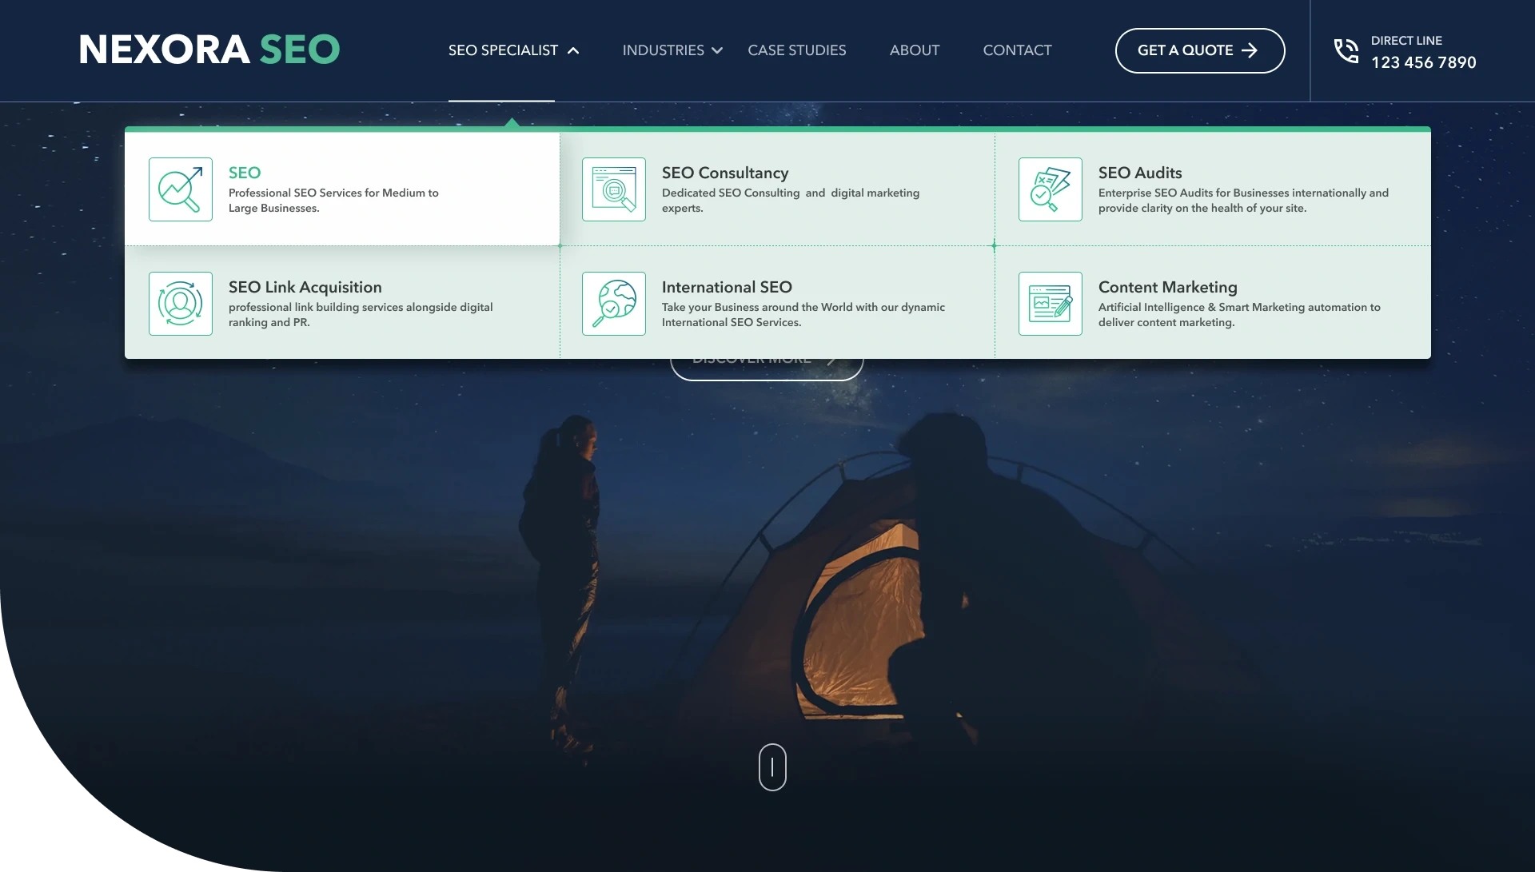Screen dimensions: 1535x872
Task: Open the SEO Audits title link
Action: (1139, 173)
